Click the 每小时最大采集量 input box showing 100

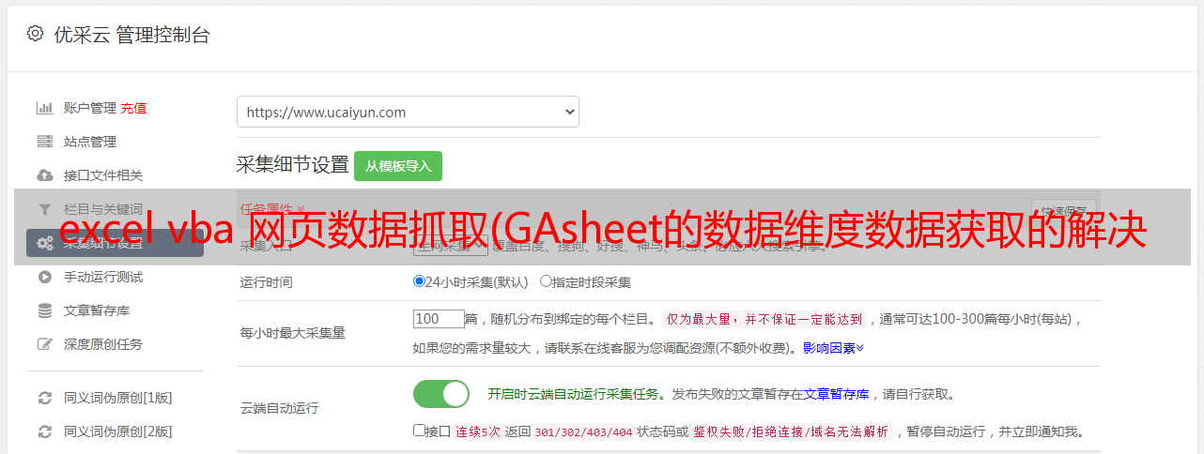(439, 319)
